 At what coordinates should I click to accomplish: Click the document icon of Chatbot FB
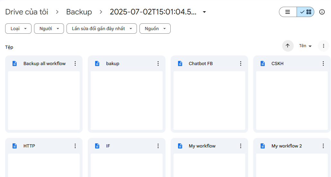coord(180,63)
